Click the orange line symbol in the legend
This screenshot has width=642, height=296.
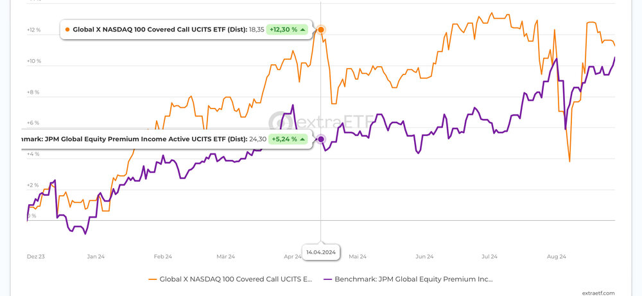[153, 279]
